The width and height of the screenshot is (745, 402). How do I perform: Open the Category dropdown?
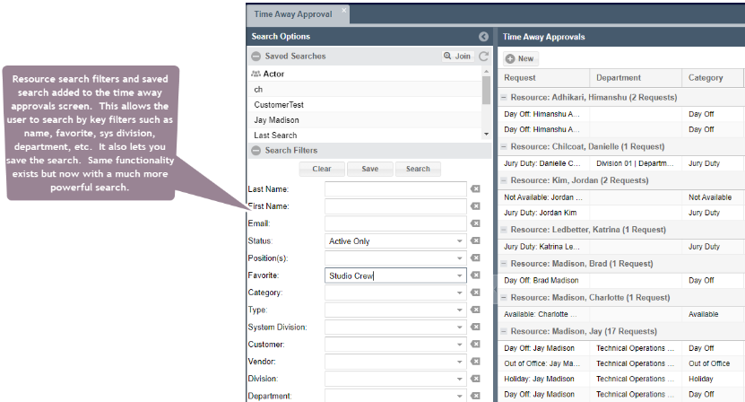(x=459, y=293)
